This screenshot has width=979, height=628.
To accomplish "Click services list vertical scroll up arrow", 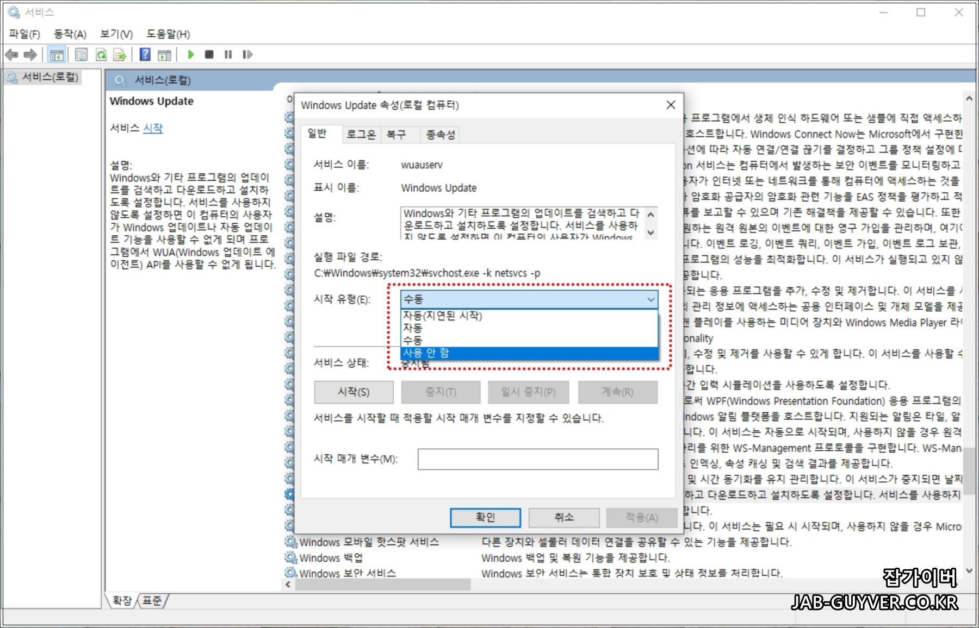I will (x=969, y=99).
